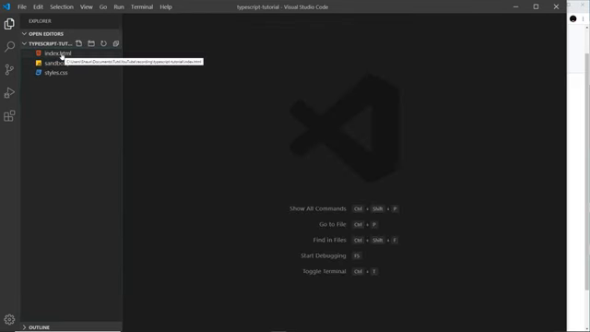
Task: Click the Go to File shortcut label
Action: (x=332, y=224)
